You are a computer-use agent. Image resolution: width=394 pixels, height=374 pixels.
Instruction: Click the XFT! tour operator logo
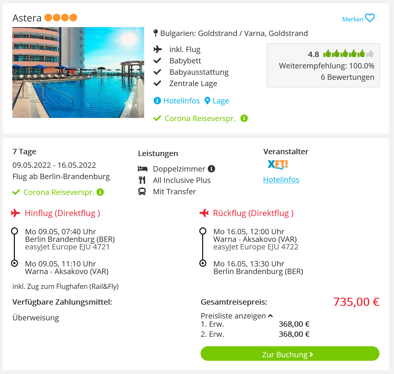(x=278, y=164)
